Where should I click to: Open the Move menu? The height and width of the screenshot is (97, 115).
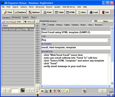[x=31, y=7]
